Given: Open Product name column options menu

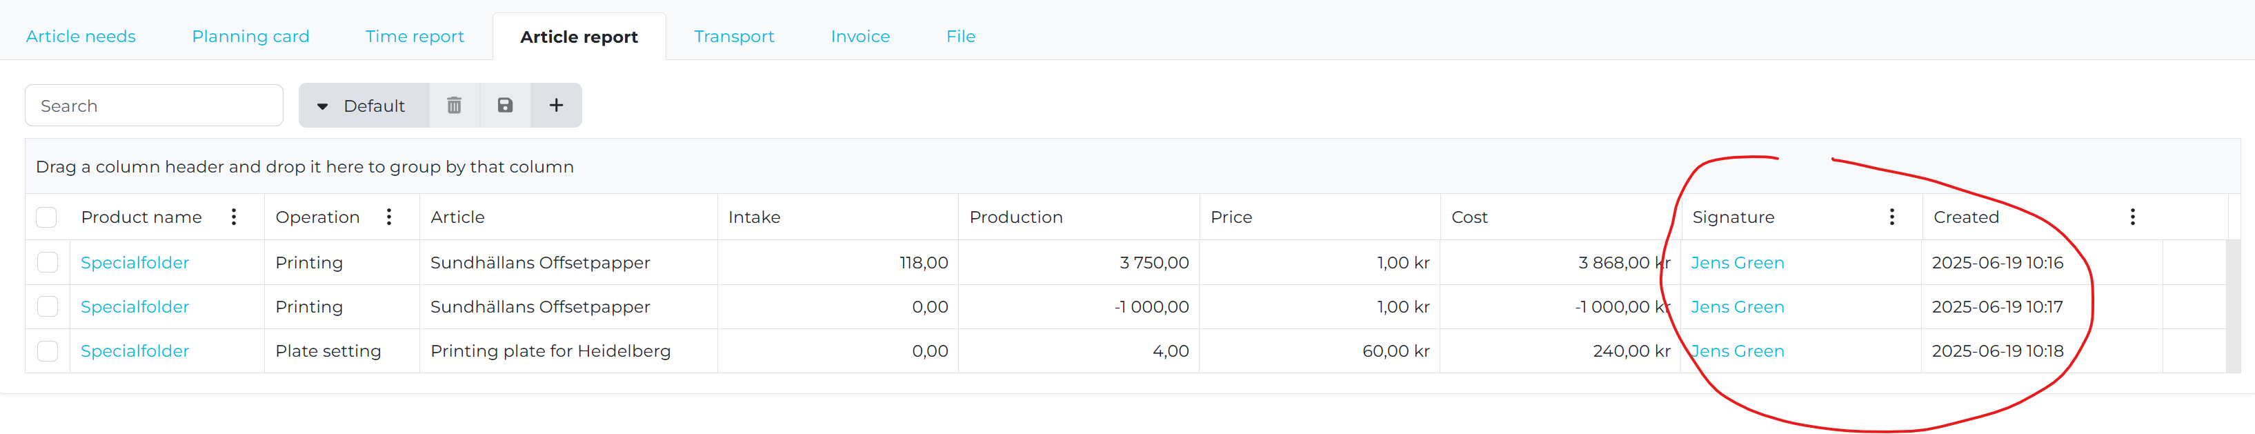Looking at the screenshot, I should (x=234, y=217).
